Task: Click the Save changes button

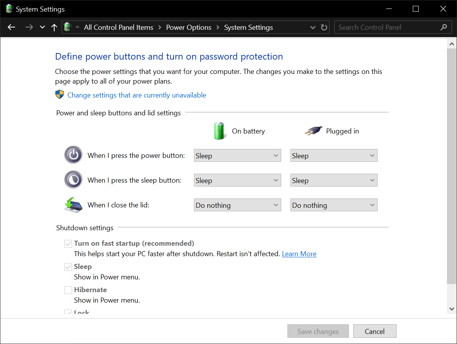Action: pyautogui.click(x=318, y=331)
